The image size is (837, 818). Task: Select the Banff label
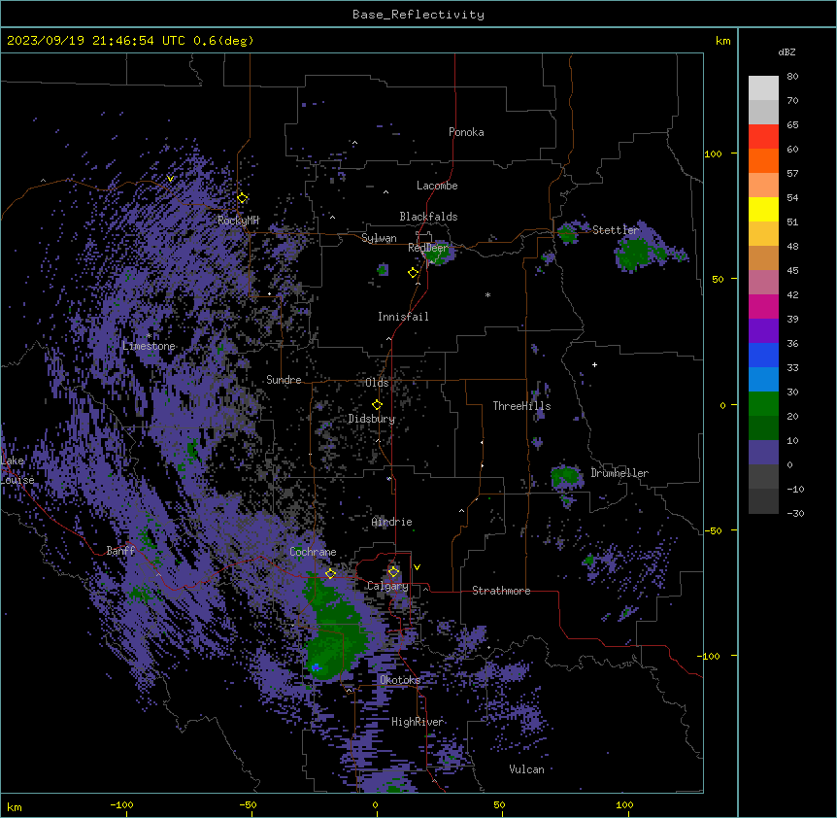tap(120, 551)
